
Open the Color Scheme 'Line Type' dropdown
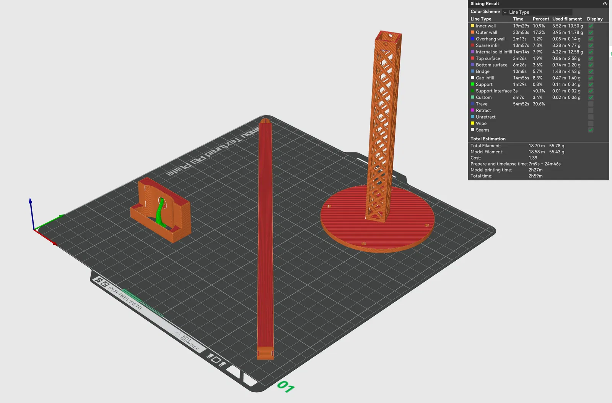coord(537,12)
